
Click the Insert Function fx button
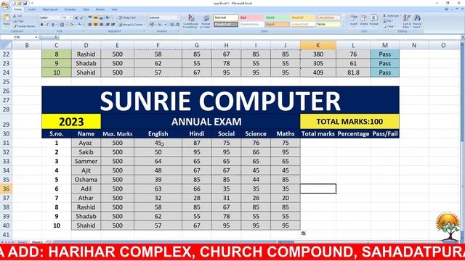[x=56, y=37]
